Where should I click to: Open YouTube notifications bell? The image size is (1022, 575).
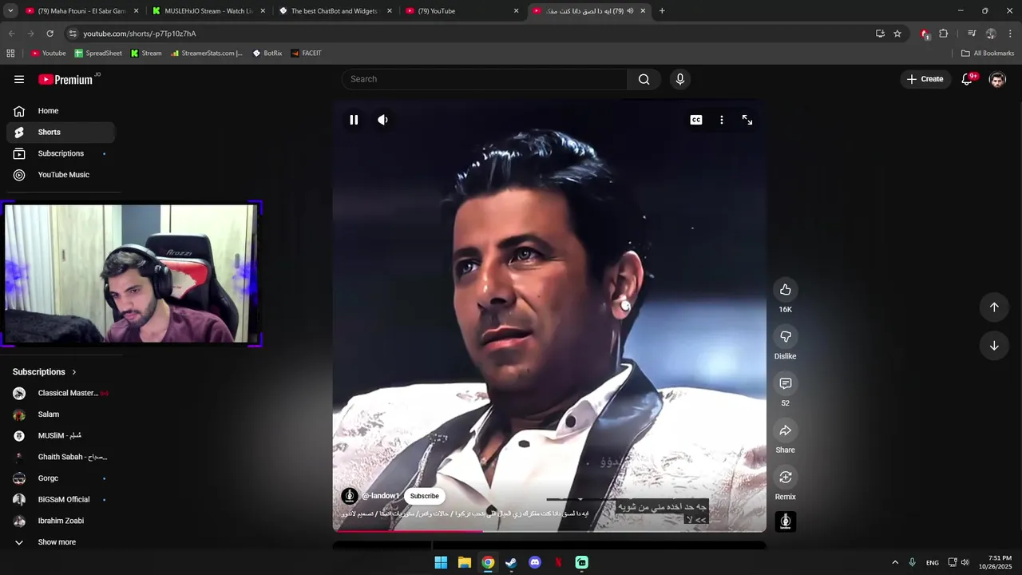click(968, 79)
